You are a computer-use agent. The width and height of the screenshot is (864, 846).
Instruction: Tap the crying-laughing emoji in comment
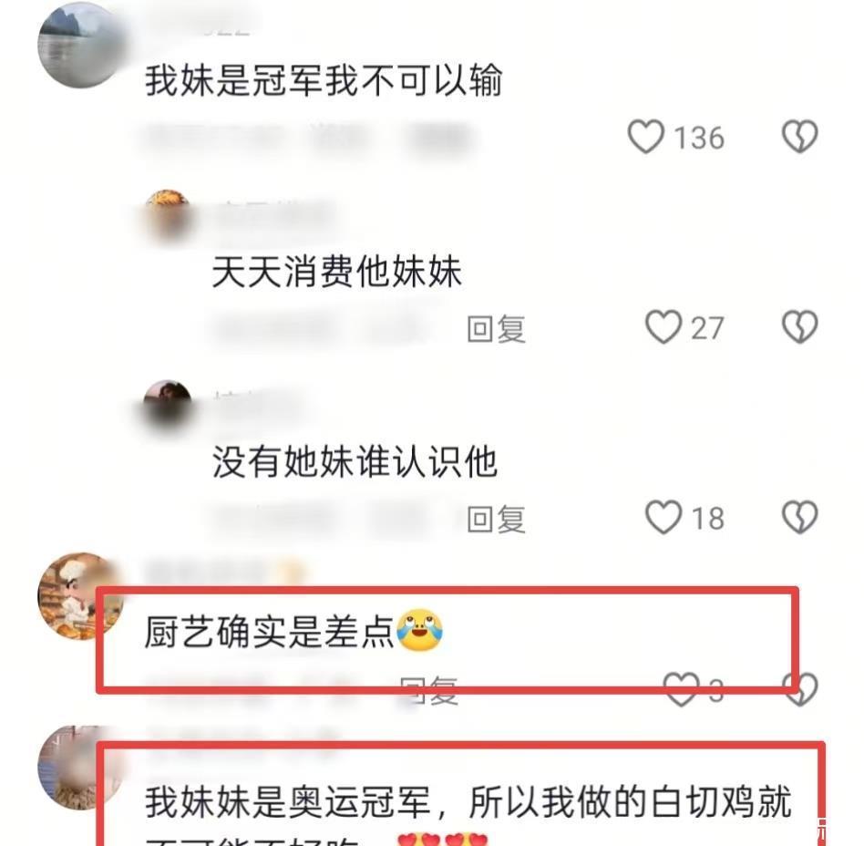coord(420,630)
